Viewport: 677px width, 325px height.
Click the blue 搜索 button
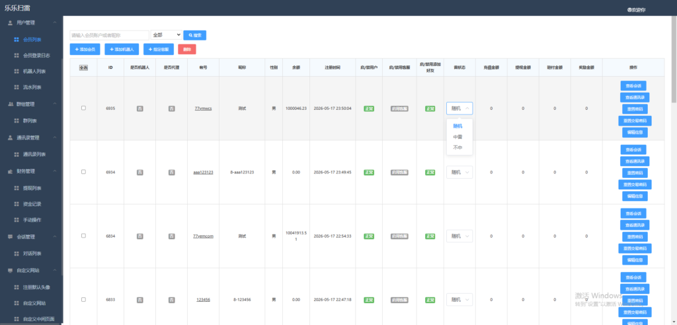pos(195,35)
